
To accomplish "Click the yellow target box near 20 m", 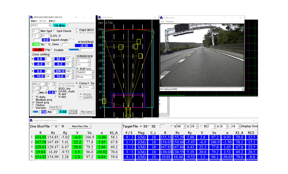I will (104, 101).
